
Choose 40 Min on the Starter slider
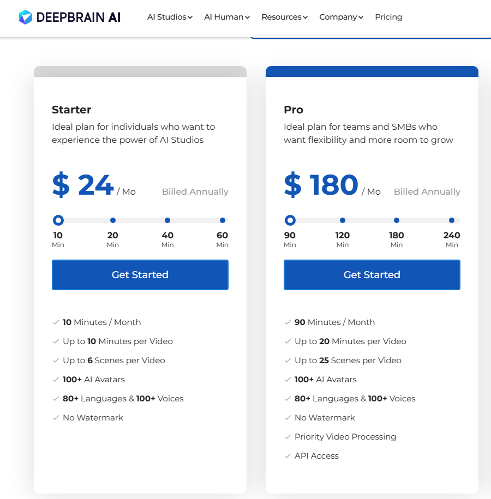(x=167, y=220)
